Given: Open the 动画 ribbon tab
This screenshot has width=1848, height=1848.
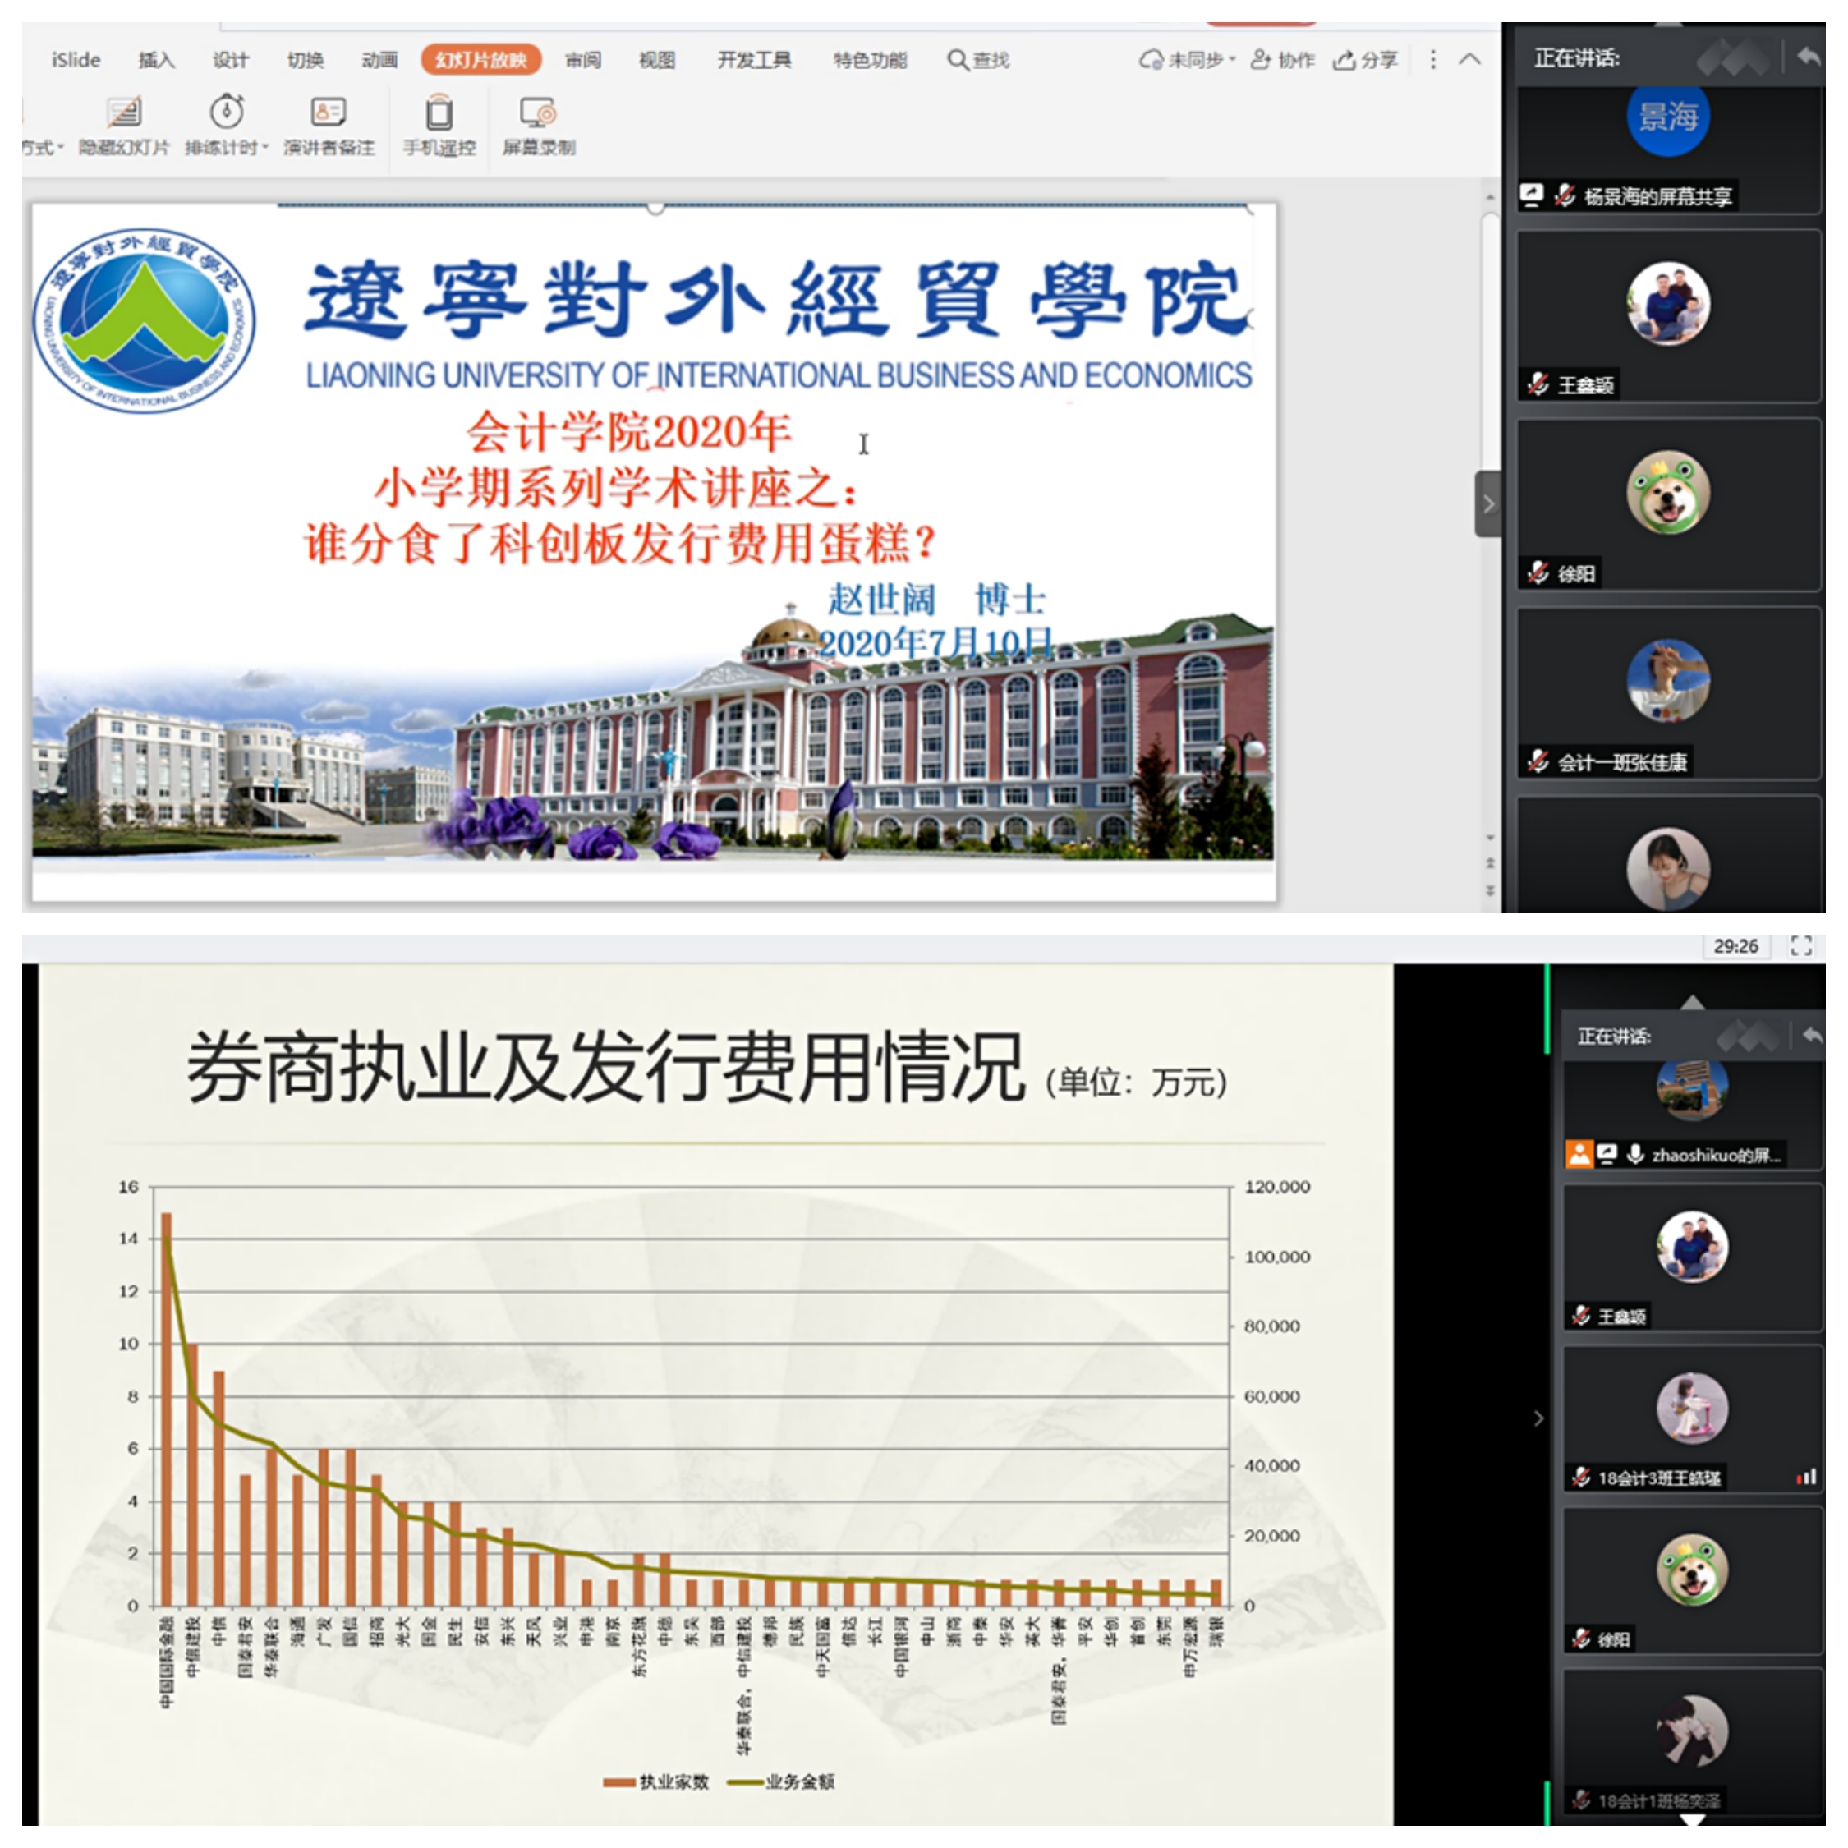Looking at the screenshot, I should (379, 60).
